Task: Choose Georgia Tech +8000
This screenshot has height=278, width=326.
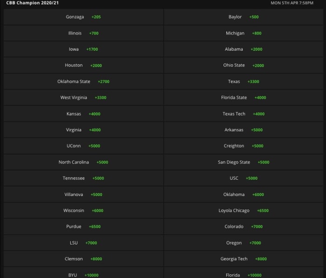Action: point(244,259)
